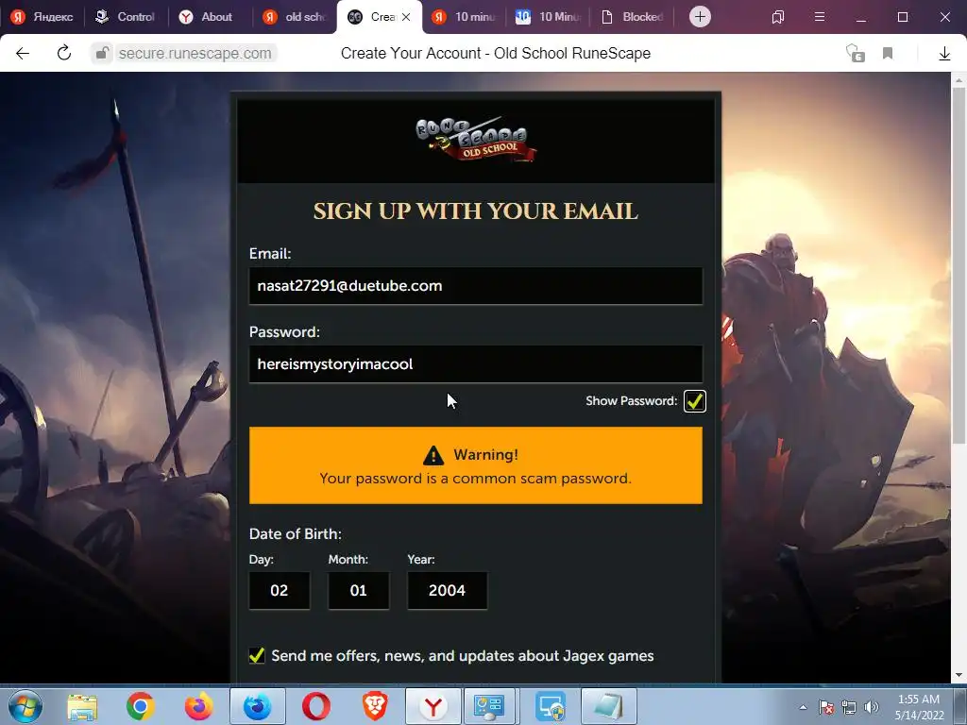Open the tab groups manager icon

click(x=778, y=17)
